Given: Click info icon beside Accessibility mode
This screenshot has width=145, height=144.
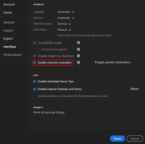Looking at the screenshot, I should 78,43.
